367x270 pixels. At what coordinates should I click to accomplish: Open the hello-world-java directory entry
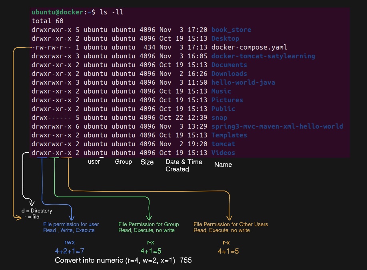coord(243,82)
